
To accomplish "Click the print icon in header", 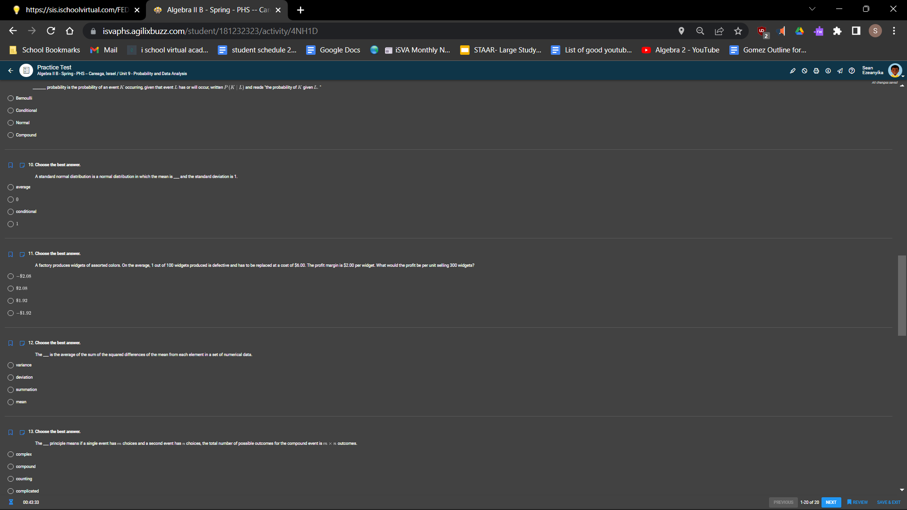I will 816,71.
